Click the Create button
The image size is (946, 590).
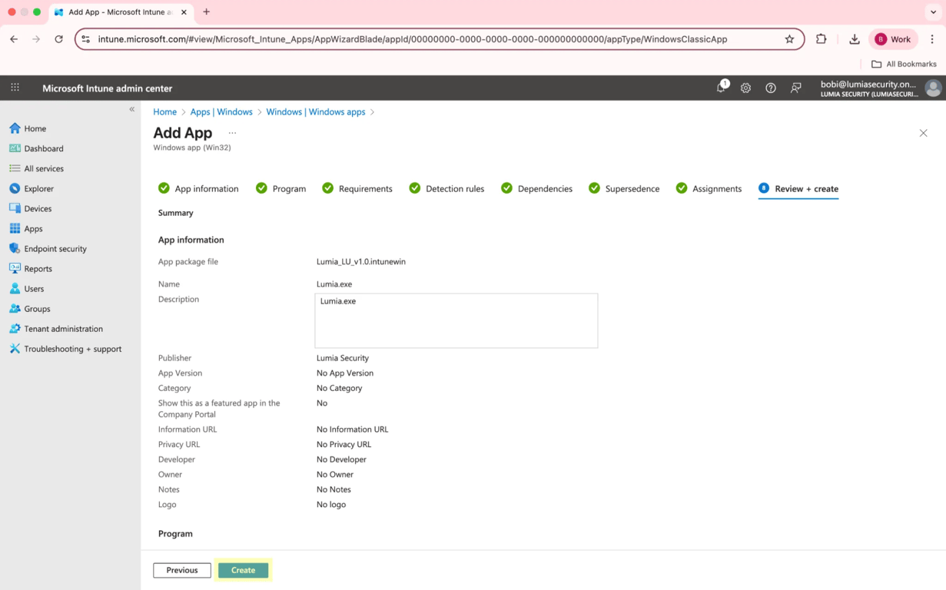tap(243, 570)
